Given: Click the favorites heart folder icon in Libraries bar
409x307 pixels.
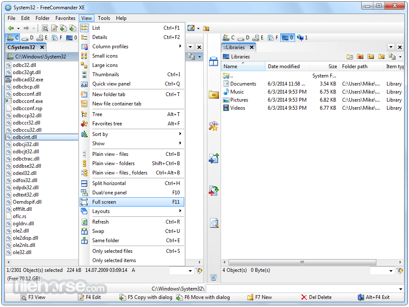Looking at the screenshot, I should click(360, 57).
